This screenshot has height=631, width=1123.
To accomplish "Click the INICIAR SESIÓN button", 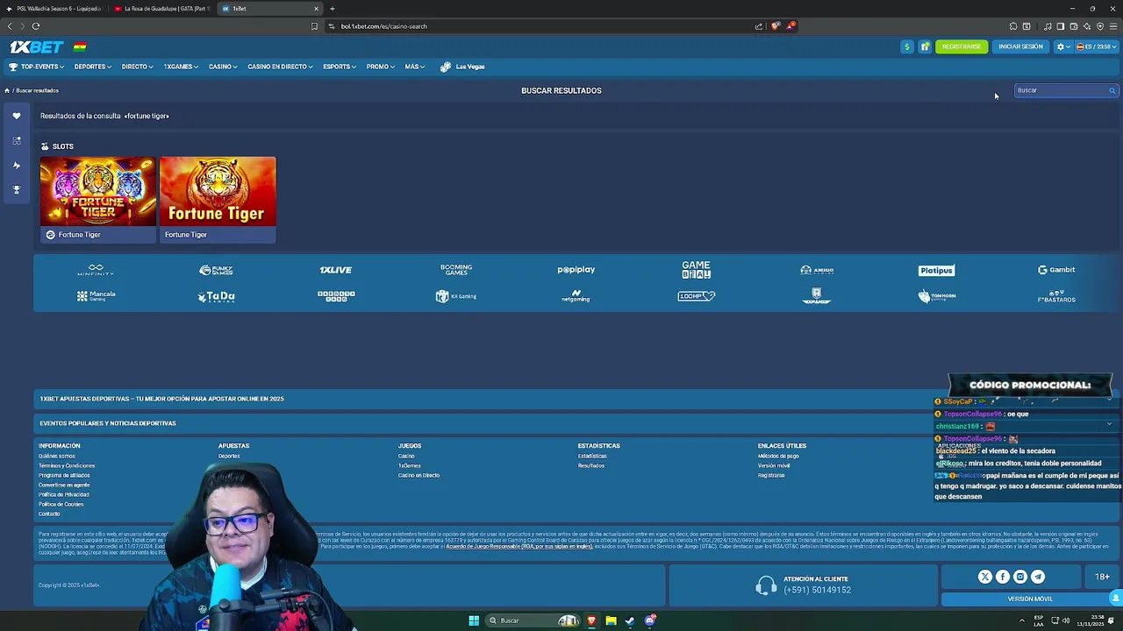I will (x=1020, y=46).
